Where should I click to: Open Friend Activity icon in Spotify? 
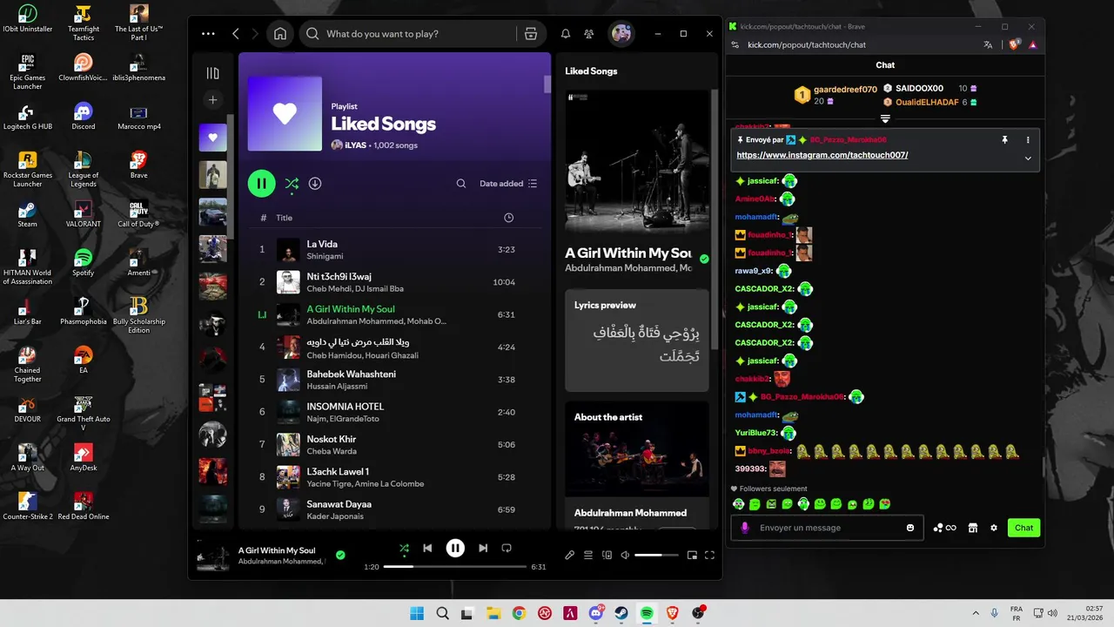point(589,34)
